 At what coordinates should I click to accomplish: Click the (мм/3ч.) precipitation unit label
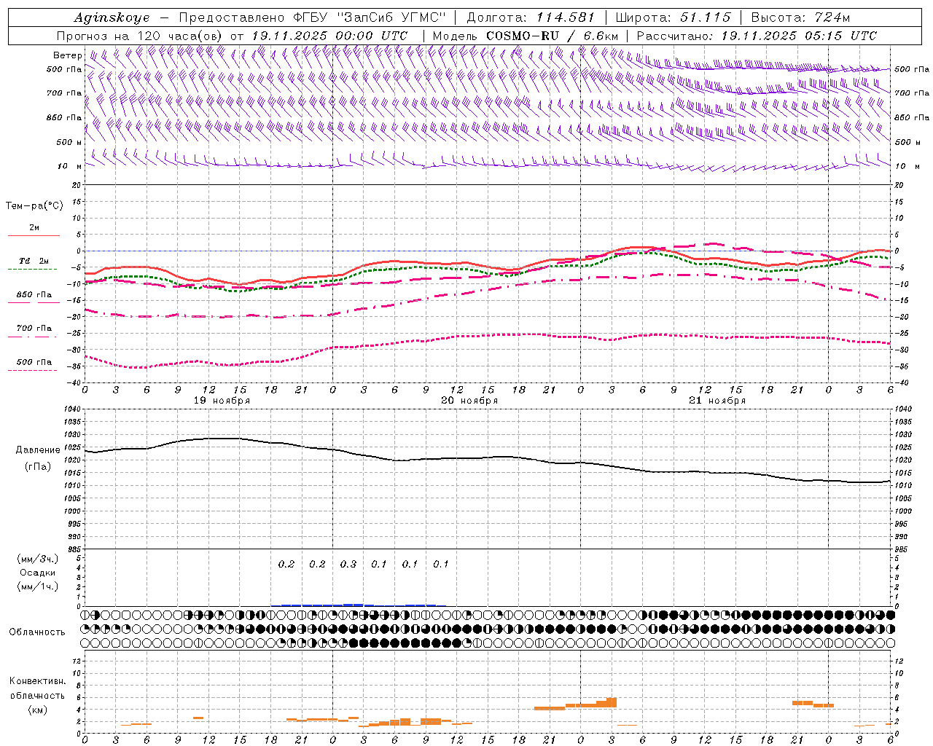[38, 559]
